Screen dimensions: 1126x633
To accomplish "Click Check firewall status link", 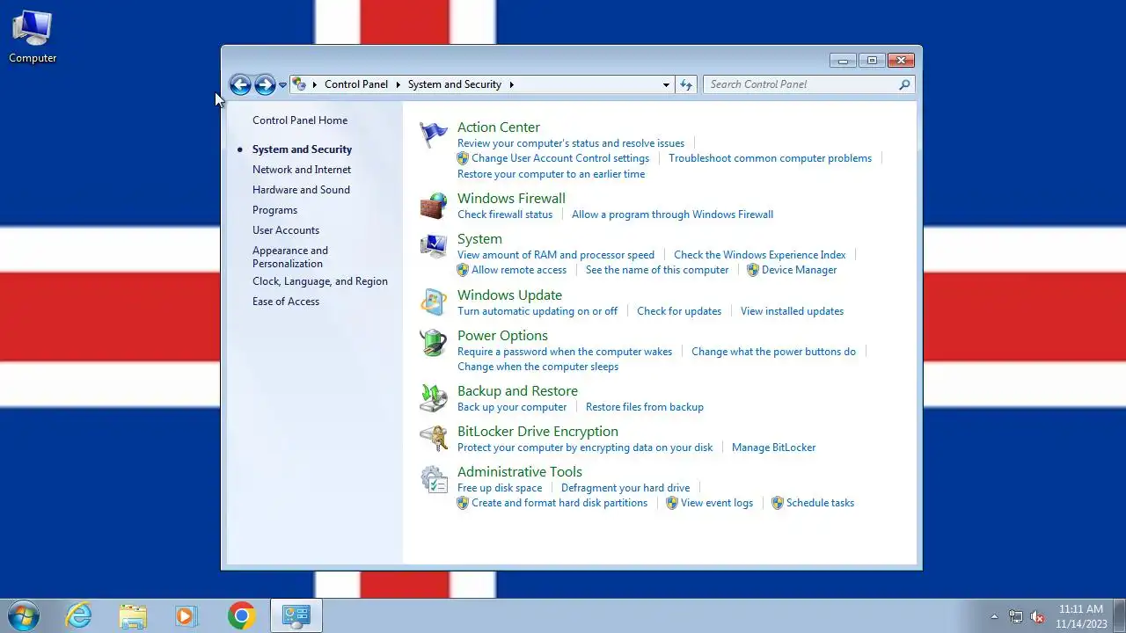I will point(505,215).
